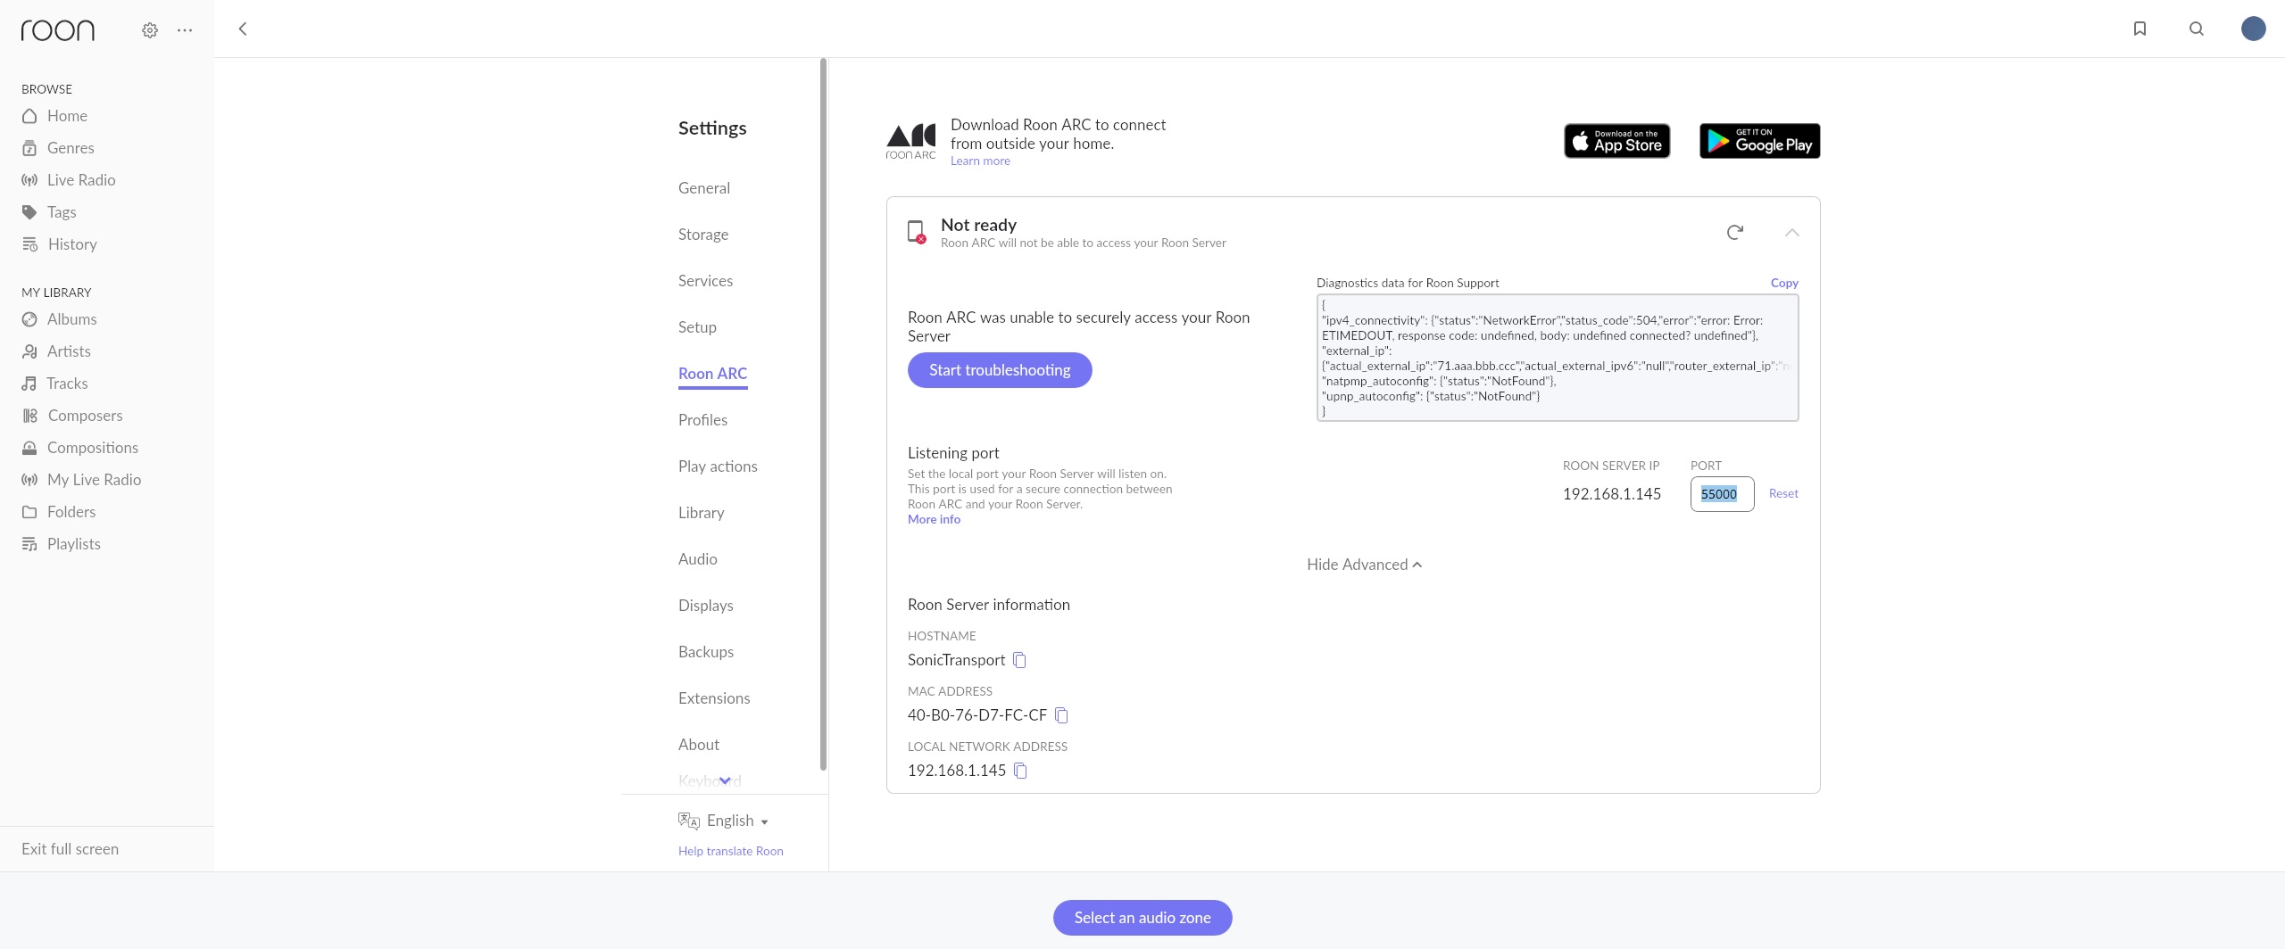This screenshot has height=949, width=2285.
Task: Open the user profile avatar
Action: pyautogui.click(x=2254, y=29)
